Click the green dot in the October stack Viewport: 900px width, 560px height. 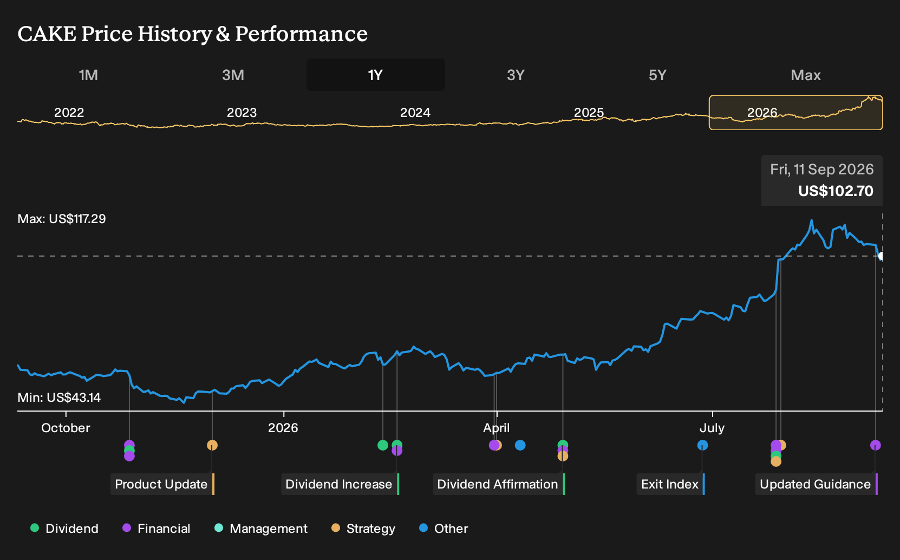(x=129, y=451)
